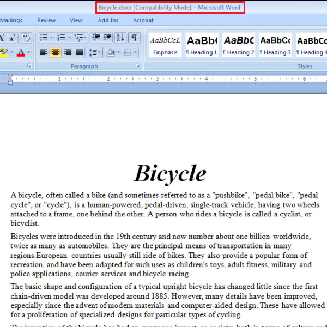Click the Bicycle title text
Image resolution: width=327 pixels, height=327 pixels.
(169, 174)
